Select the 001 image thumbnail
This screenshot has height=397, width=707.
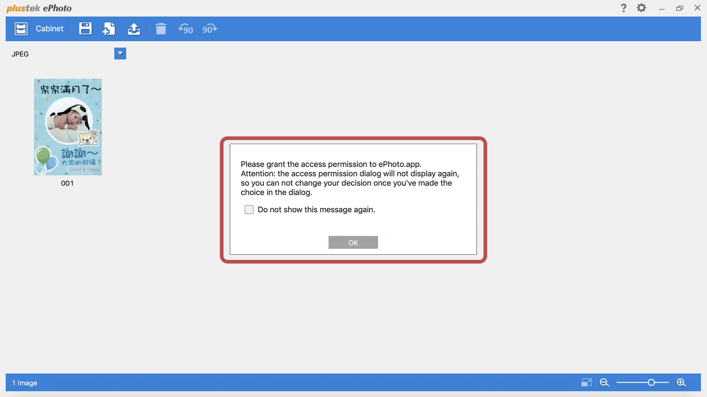(x=68, y=127)
